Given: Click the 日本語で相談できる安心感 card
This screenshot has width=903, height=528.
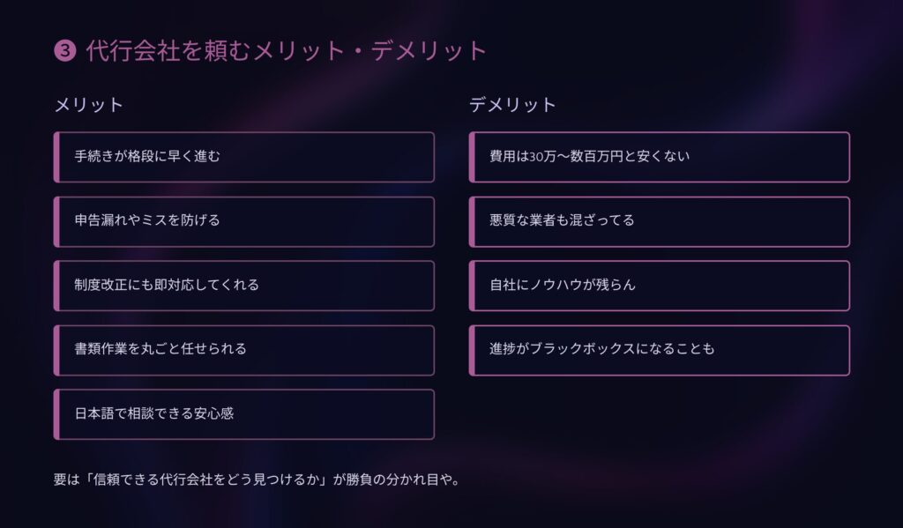Looking at the screenshot, I should [x=244, y=414].
